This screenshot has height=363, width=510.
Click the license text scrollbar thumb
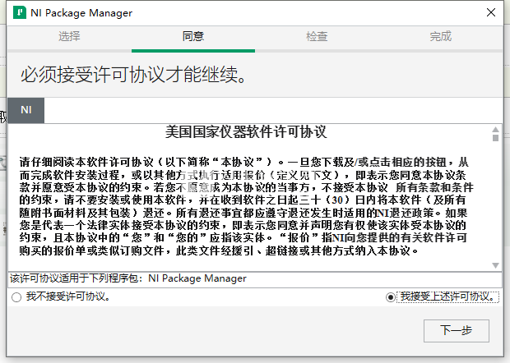[x=495, y=138]
